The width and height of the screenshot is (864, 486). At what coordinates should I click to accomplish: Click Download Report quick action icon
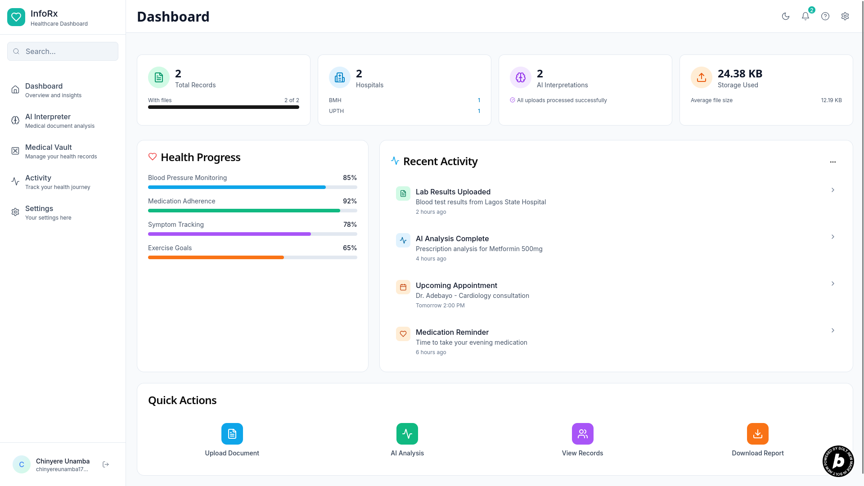758,434
